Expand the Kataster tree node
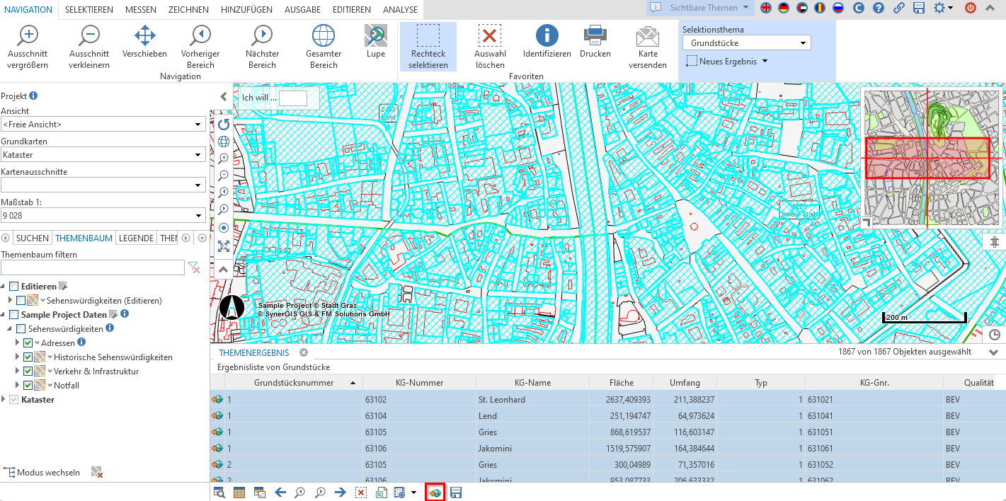 (x=4, y=400)
